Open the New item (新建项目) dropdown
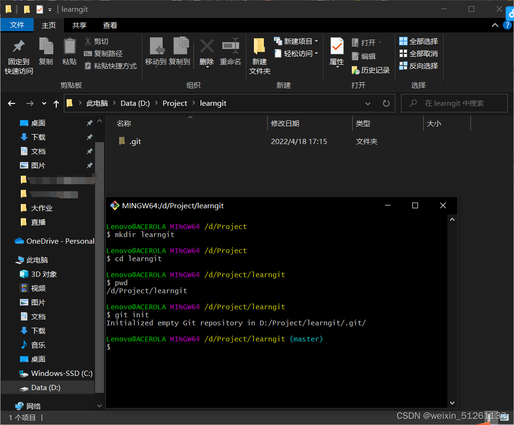Image resolution: width=514 pixels, height=425 pixels. point(296,41)
